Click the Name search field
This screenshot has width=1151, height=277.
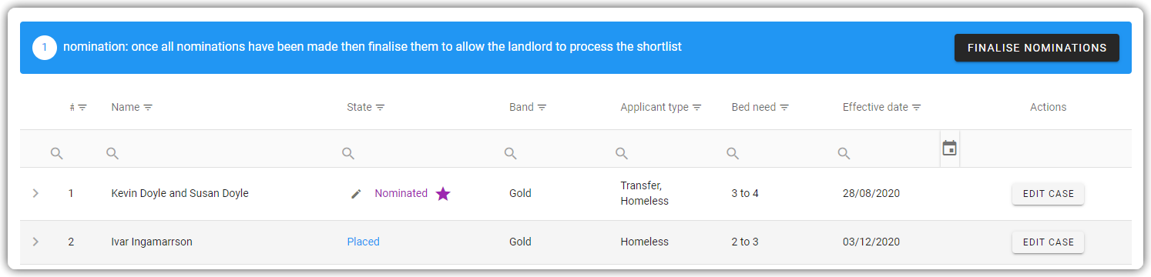219,153
